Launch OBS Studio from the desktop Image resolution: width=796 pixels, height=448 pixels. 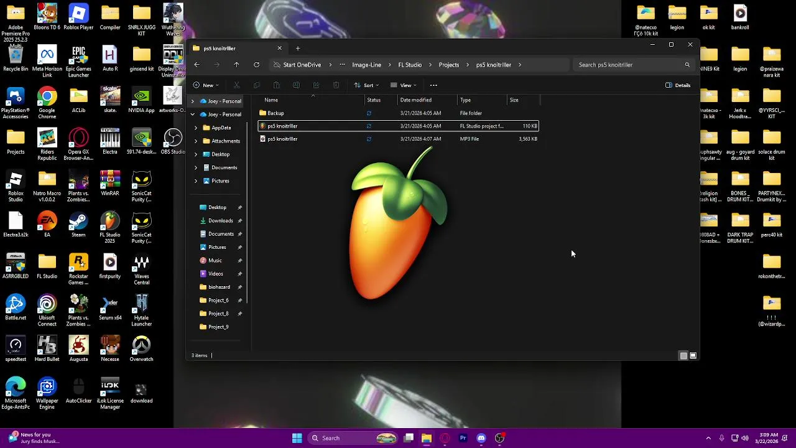pos(173,142)
